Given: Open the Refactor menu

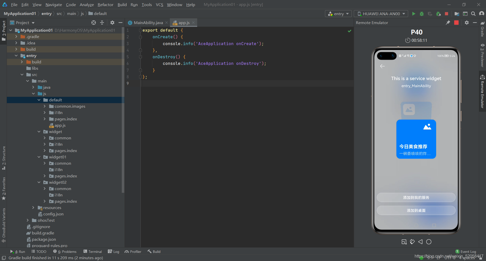Looking at the screenshot, I should (106, 5).
